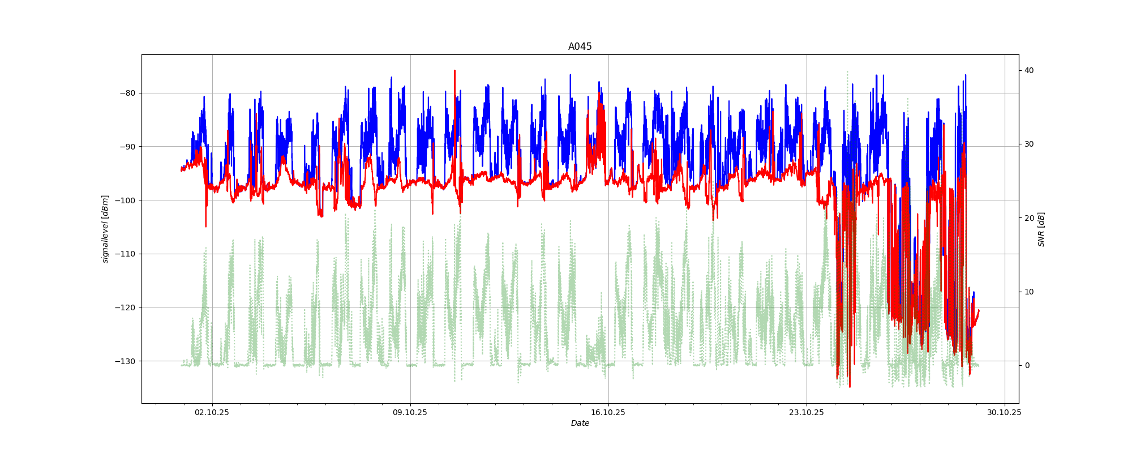Pick the -110 signal level tick label

click(x=125, y=254)
